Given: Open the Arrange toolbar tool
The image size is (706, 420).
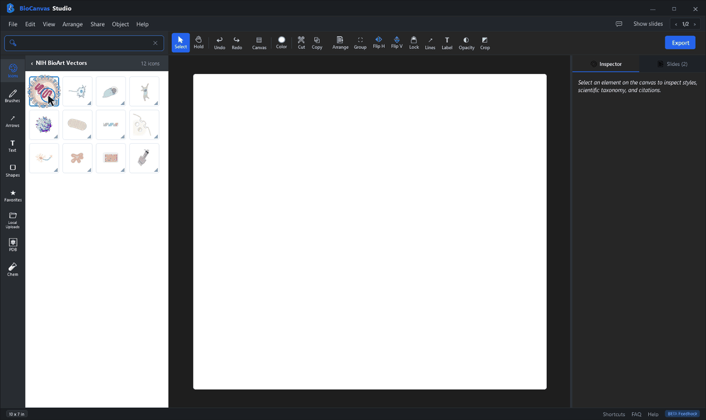Looking at the screenshot, I should pyautogui.click(x=340, y=43).
